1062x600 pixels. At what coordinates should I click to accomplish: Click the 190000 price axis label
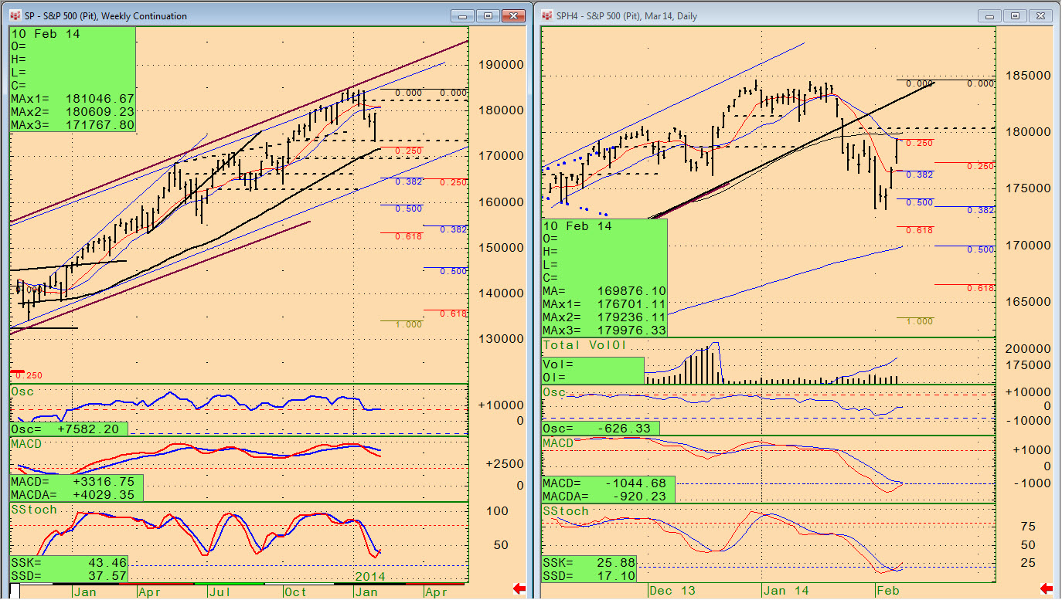(x=502, y=65)
